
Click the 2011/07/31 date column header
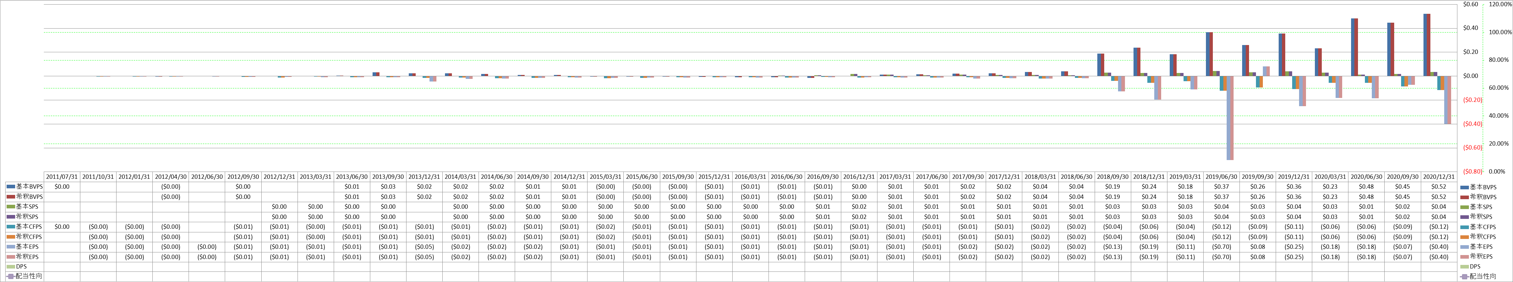(x=62, y=176)
